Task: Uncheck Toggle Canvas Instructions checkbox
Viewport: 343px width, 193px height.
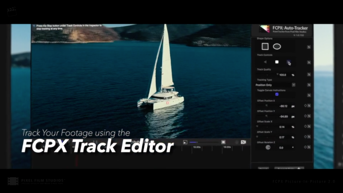Action: [277, 94]
